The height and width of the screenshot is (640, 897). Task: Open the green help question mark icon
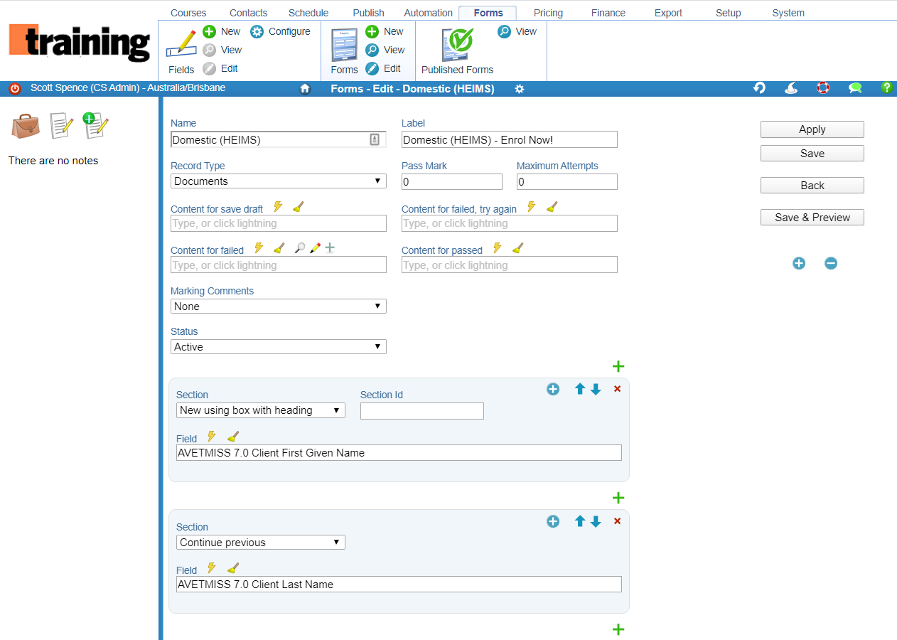tap(886, 88)
